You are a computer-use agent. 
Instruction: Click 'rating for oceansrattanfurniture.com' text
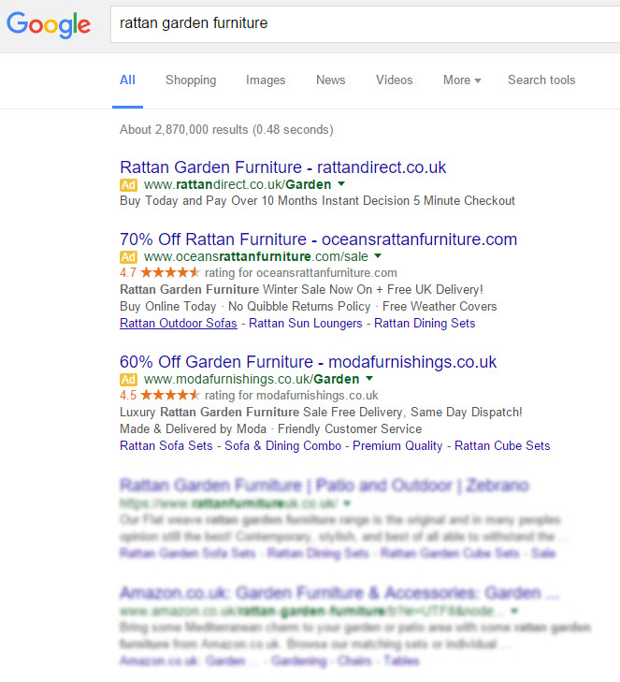point(301,273)
